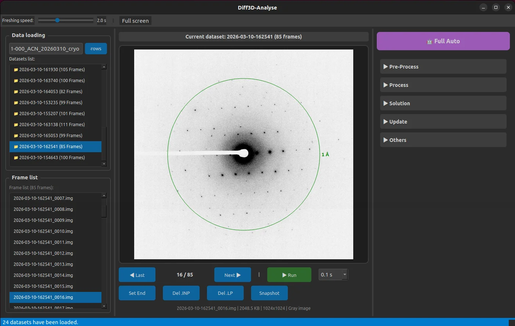Click folder icon of 2026-03-10-161930 dataset
This screenshot has height=326, width=515.
click(x=16, y=70)
